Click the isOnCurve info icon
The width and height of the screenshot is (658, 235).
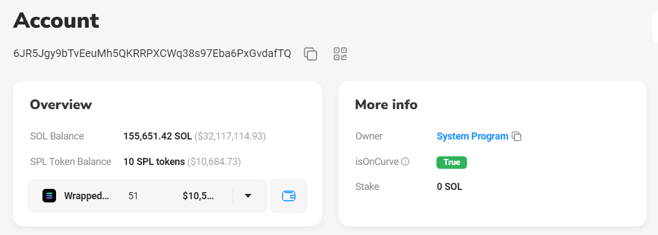click(x=405, y=162)
